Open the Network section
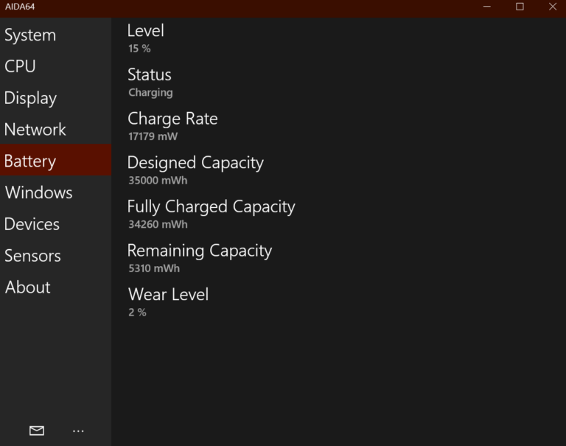 click(55, 129)
